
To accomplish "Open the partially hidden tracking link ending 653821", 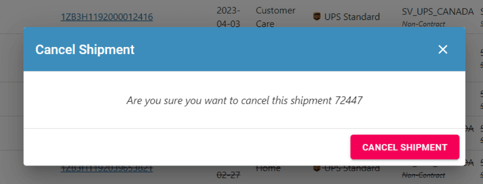I will click(x=107, y=168).
